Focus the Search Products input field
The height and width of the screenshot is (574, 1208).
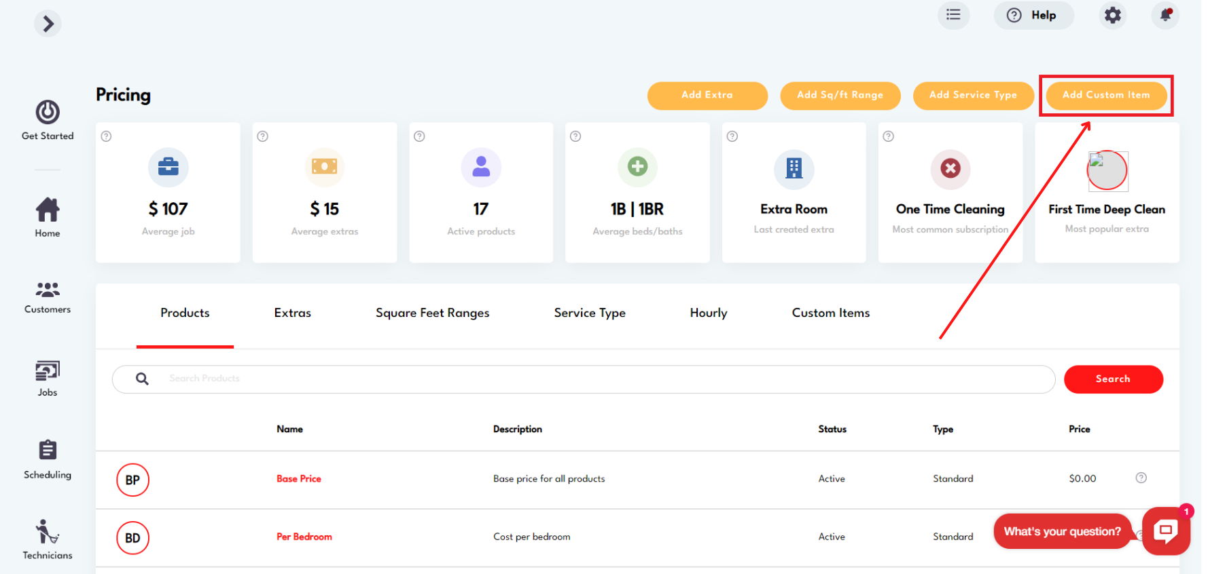(x=584, y=379)
